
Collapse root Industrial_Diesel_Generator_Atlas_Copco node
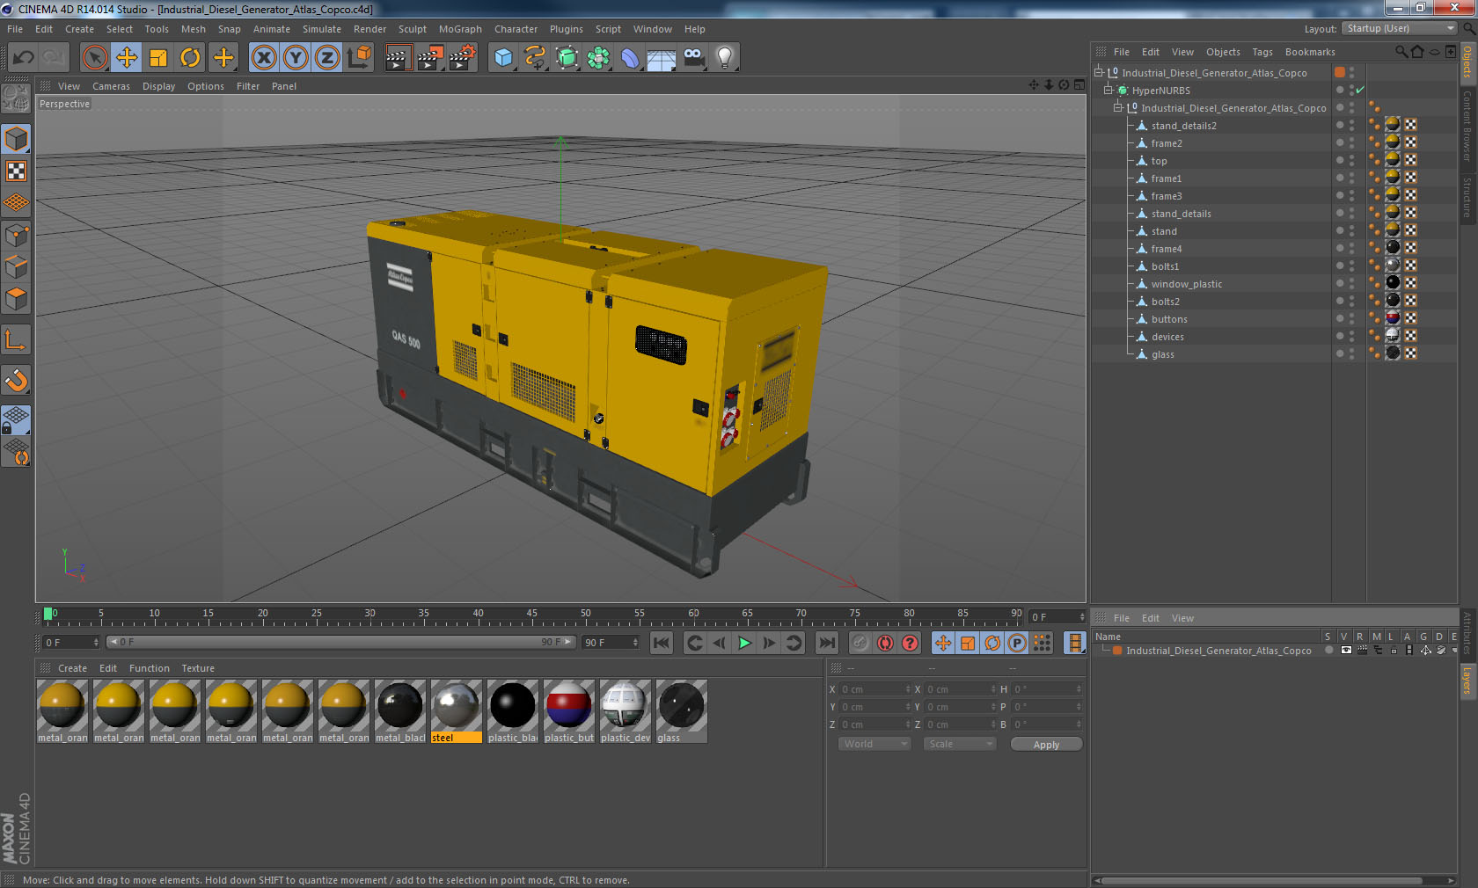(1099, 72)
